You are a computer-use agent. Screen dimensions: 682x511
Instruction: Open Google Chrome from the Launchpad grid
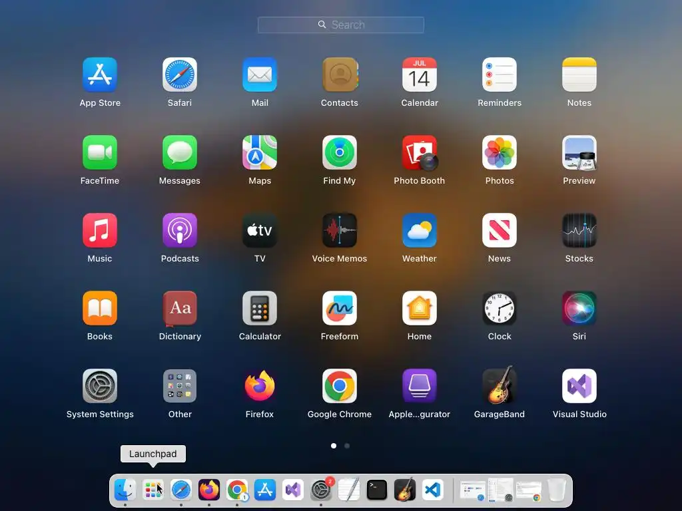[x=340, y=386]
